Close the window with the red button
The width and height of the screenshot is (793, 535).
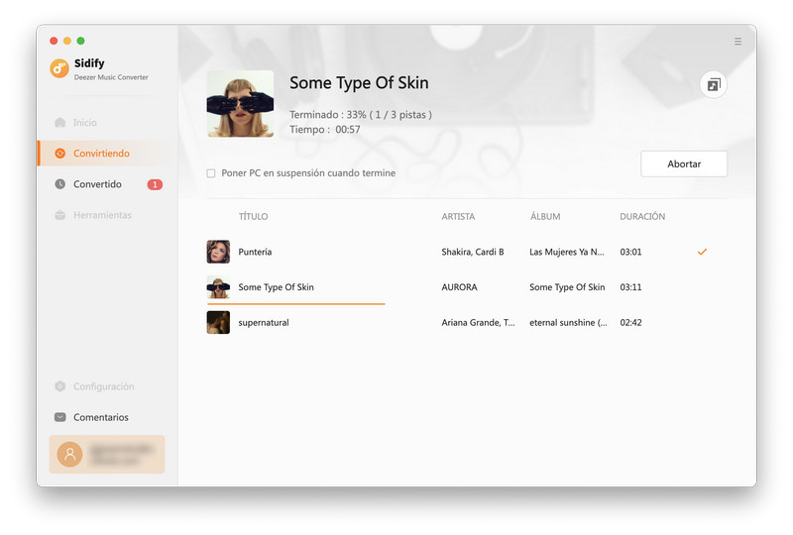pos(54,41)
